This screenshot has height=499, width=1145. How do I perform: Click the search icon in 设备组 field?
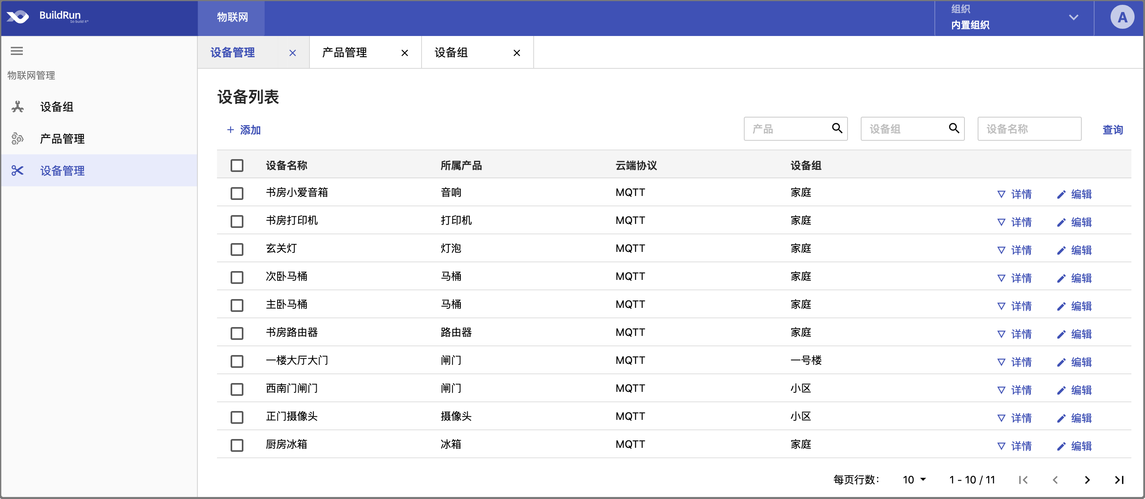point(954,128)
